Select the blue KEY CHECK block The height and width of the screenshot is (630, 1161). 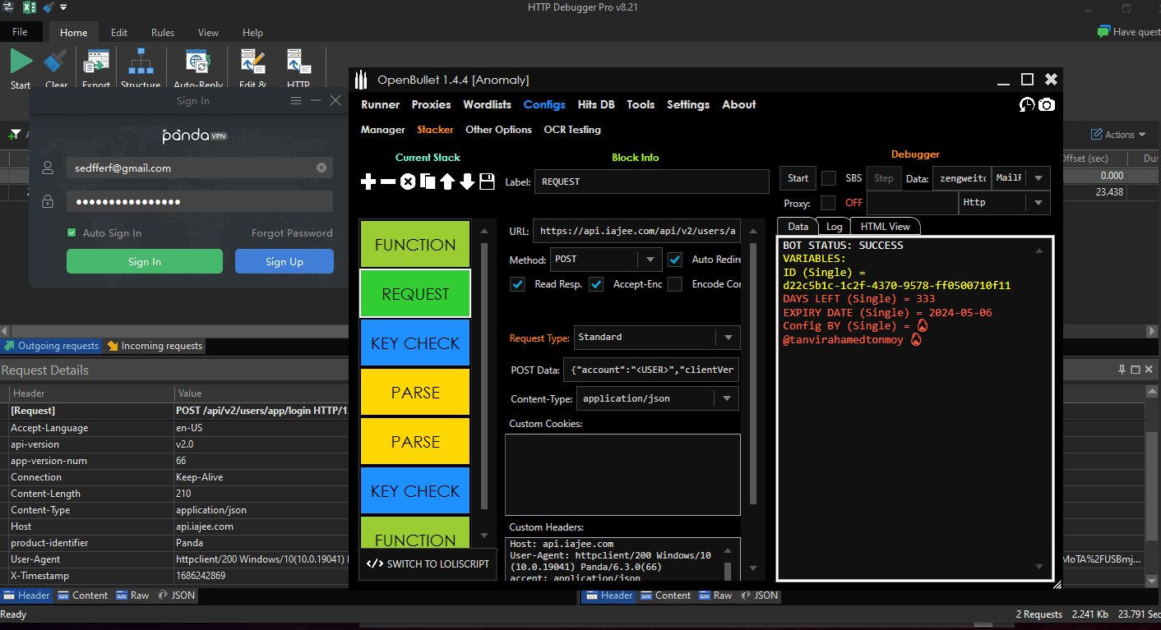point(415,343)
